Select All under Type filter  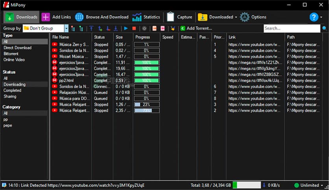coord(25,42)
